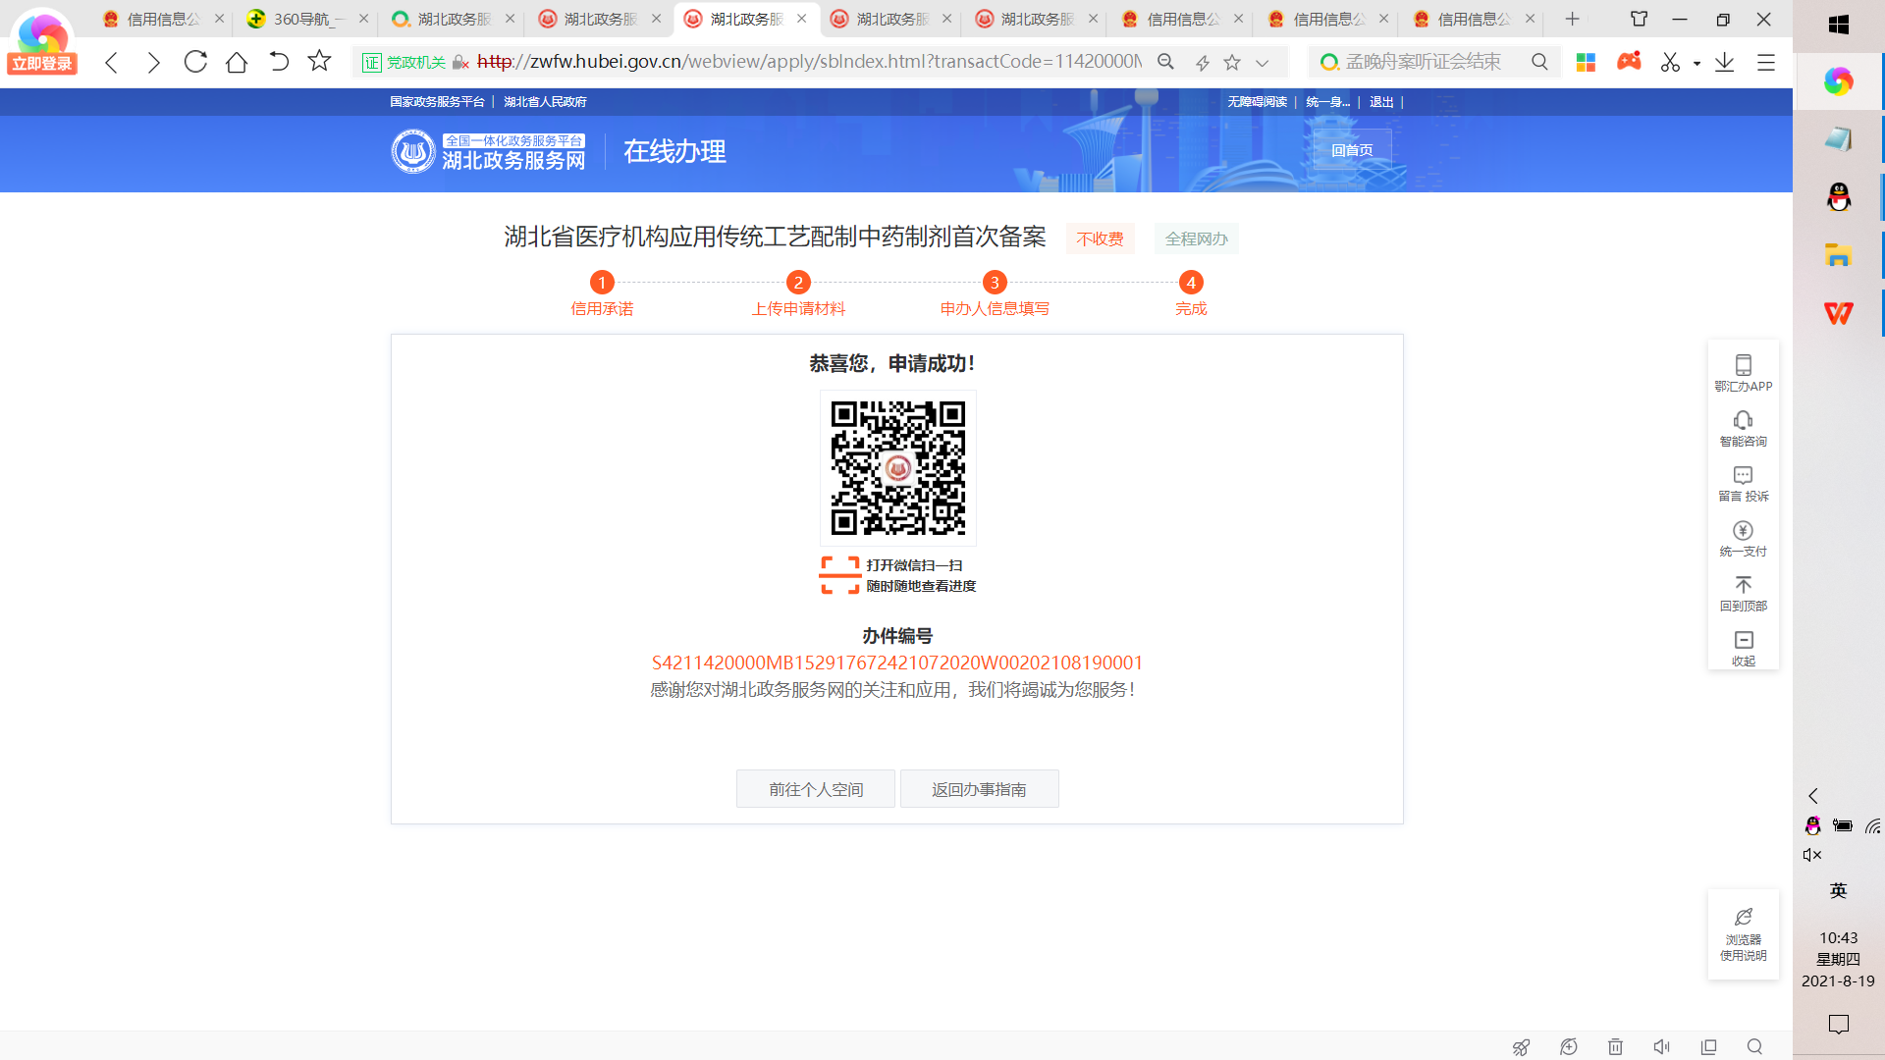Click the browser refresh icon

click(x=195, y=62)
